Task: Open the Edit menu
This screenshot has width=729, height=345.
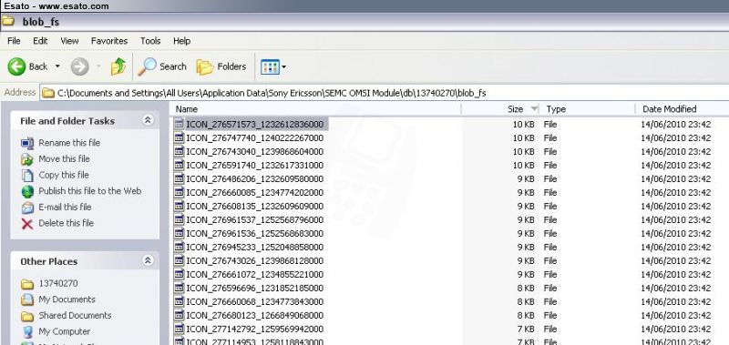Action: pyautogui.click(x=40, y=41)
